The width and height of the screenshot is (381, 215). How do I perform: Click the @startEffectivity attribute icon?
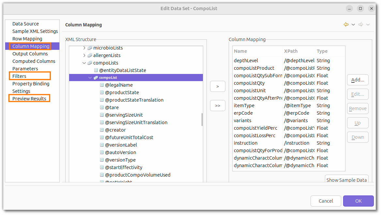102,167
